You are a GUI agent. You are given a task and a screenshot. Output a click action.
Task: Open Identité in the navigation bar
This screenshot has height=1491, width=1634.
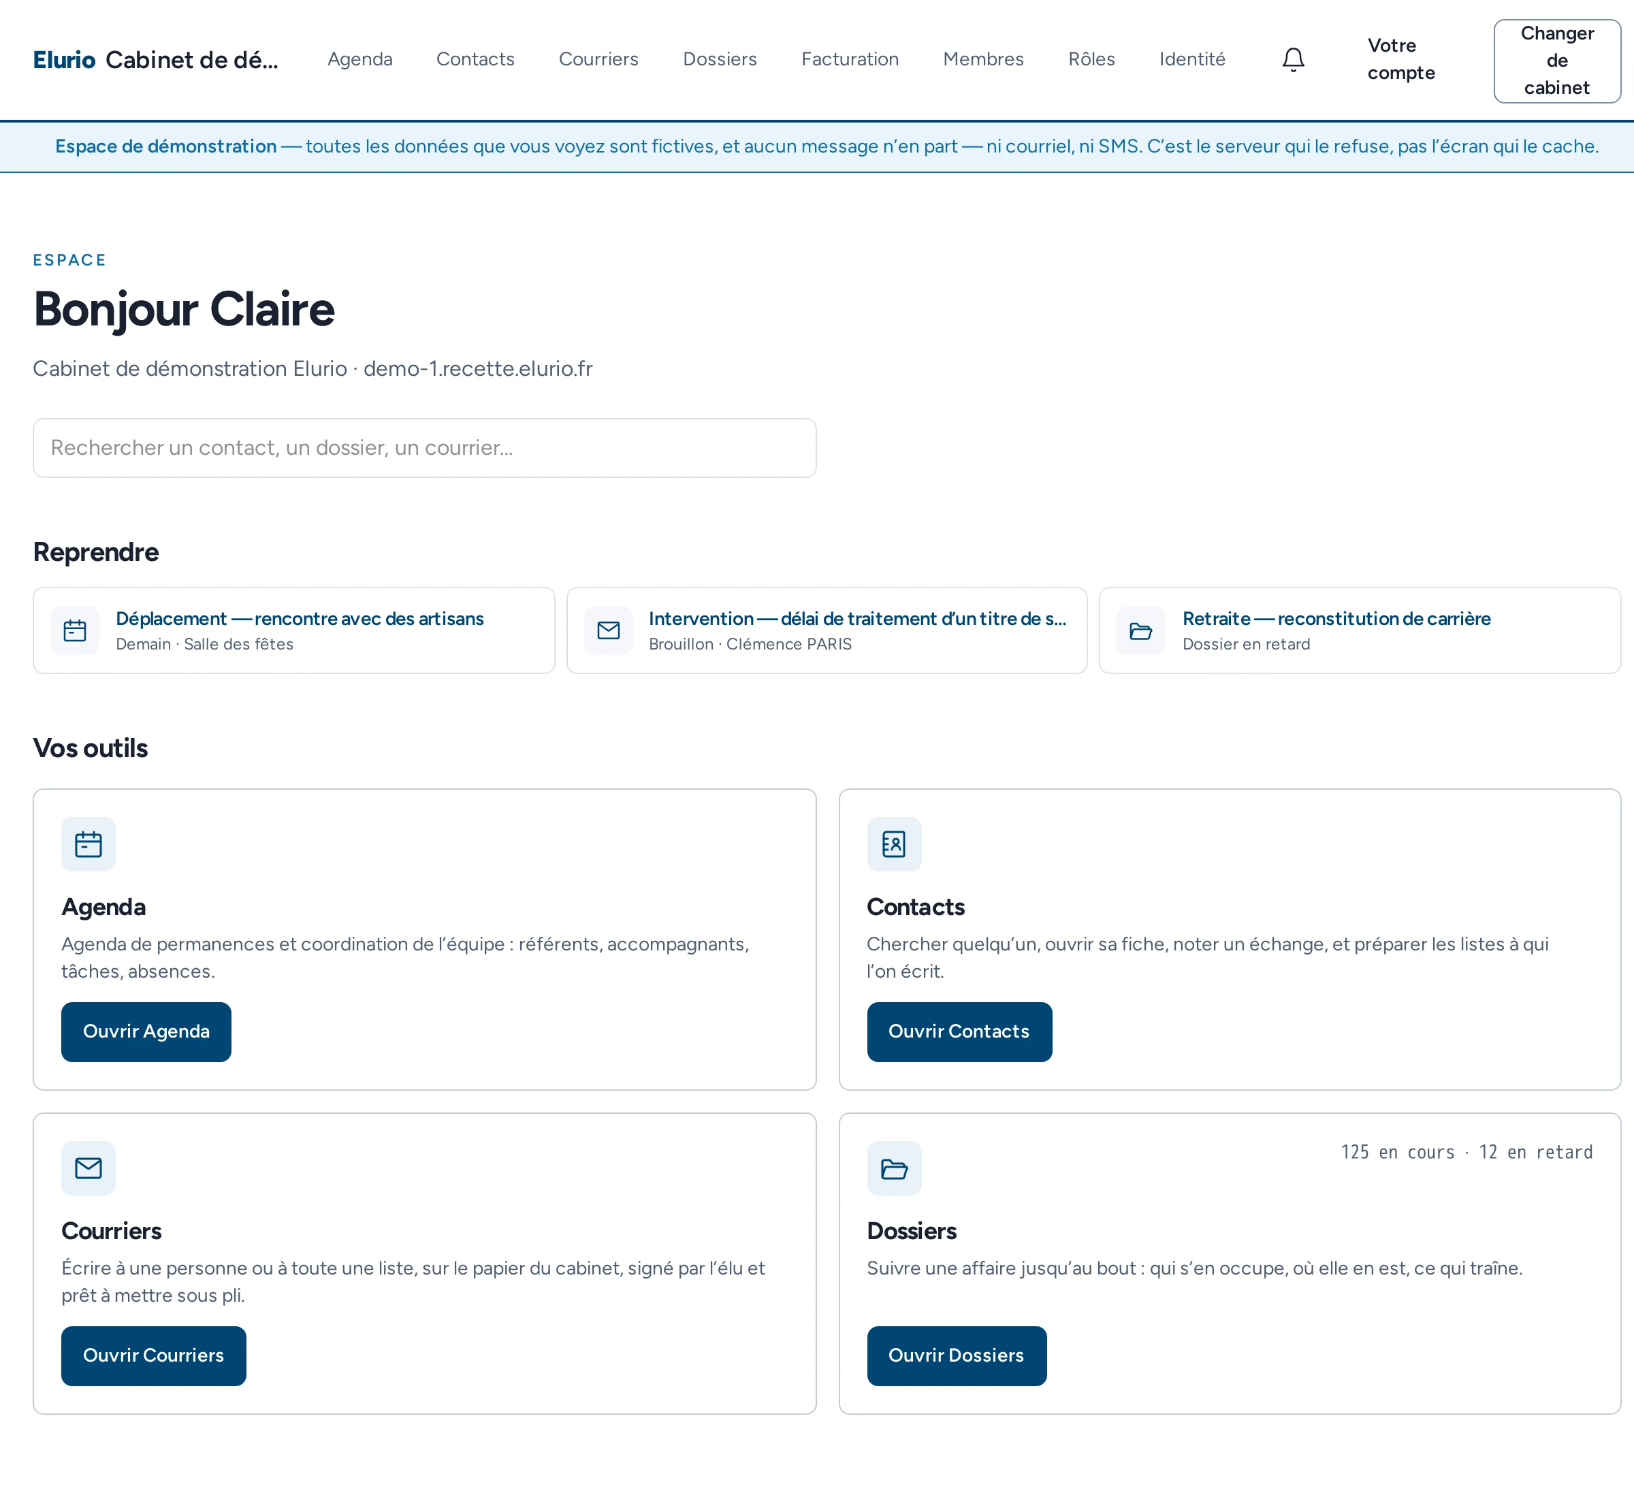(1191, 59)
